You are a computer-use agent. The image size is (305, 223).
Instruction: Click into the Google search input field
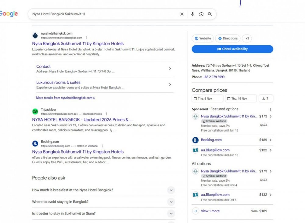click(x=104, y=14)
